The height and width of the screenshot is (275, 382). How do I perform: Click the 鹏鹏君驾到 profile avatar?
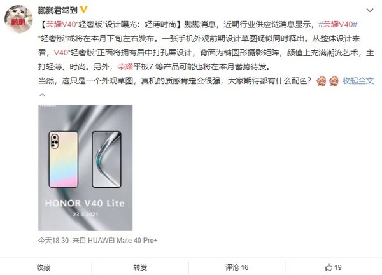(x=18, y=18)
